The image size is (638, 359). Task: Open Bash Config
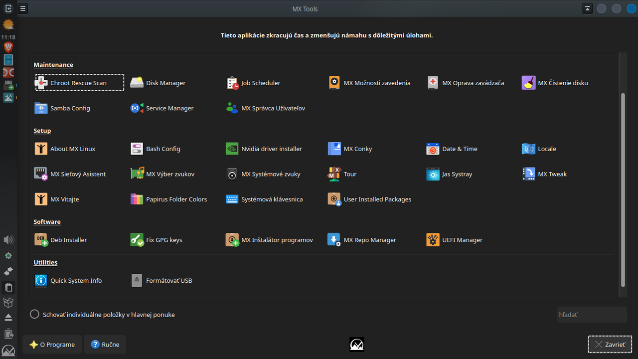[156, 149]
